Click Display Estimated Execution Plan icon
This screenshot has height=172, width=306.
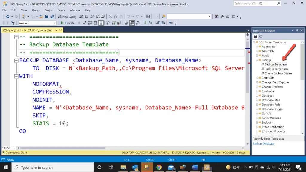click(90, 23)
